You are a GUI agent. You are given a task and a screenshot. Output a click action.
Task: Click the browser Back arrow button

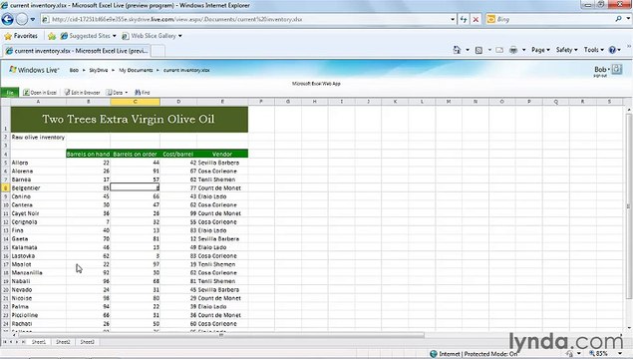click(7, 19)
